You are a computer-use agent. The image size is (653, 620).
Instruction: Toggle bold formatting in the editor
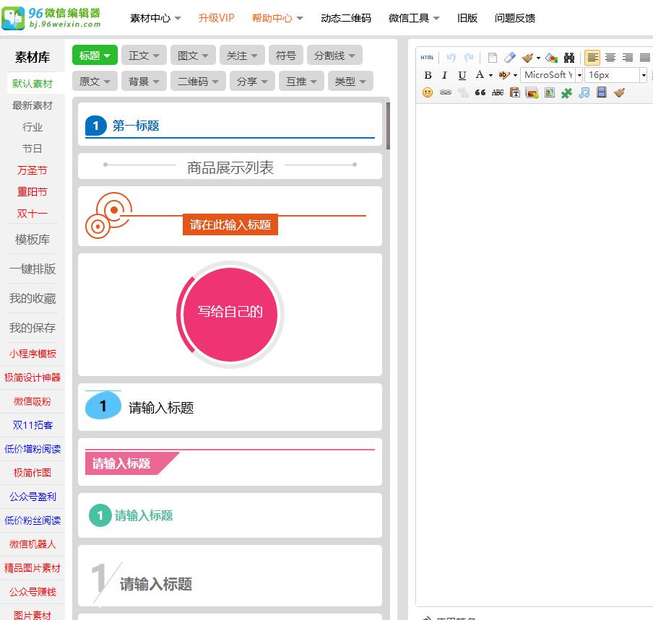[428, 75]
